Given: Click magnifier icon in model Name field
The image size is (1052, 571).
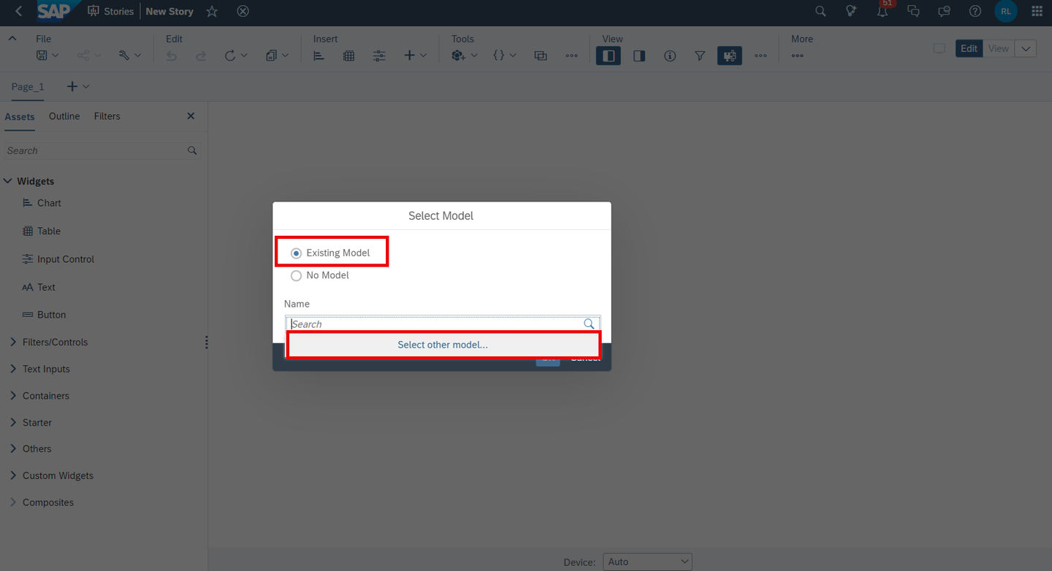Looking at the screenshot, I should [x=589, y=323].
